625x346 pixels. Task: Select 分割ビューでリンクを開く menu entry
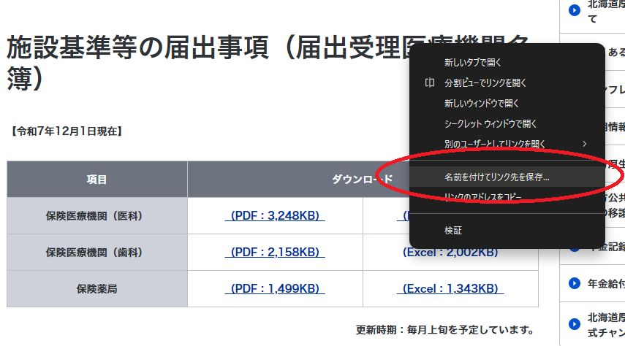click(485, 83)
